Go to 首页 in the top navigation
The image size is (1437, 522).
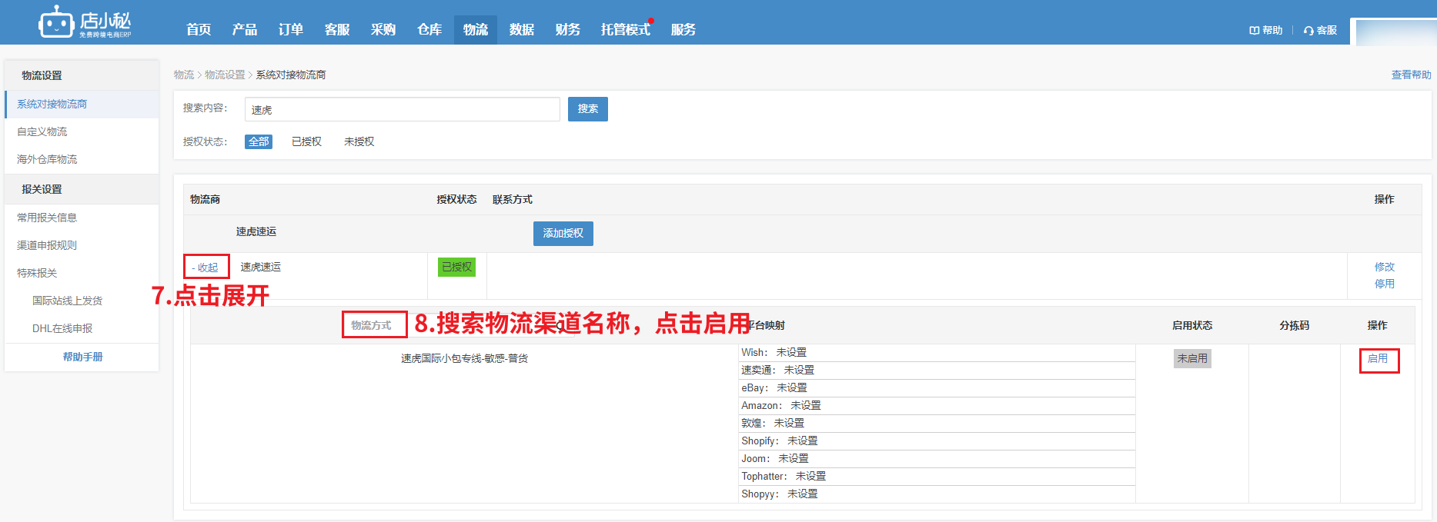coord(199,29)
